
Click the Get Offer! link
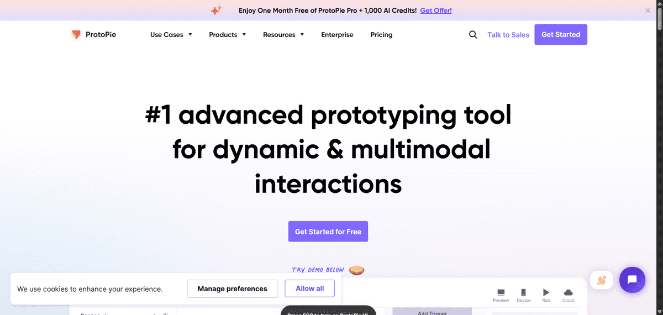436,11
